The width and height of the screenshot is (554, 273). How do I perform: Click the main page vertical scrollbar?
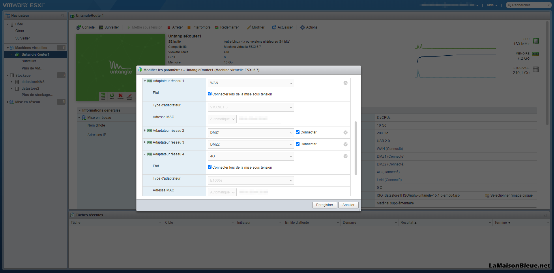click(x=547, y=73)
